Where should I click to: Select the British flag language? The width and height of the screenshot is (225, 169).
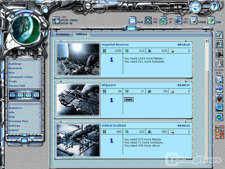pos(222,127)
